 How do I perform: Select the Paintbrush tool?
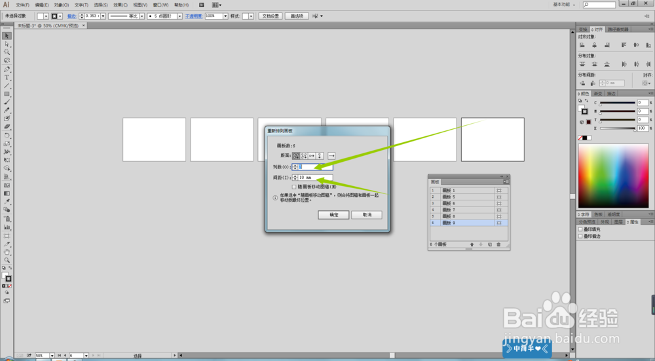(x=7, y=102)
